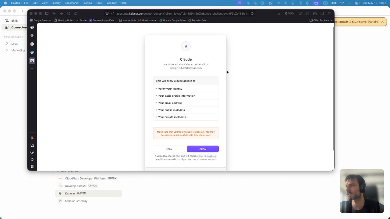Open the Window menu
Viewport: 390px width, 219px height.
click(x=112, y=3)
